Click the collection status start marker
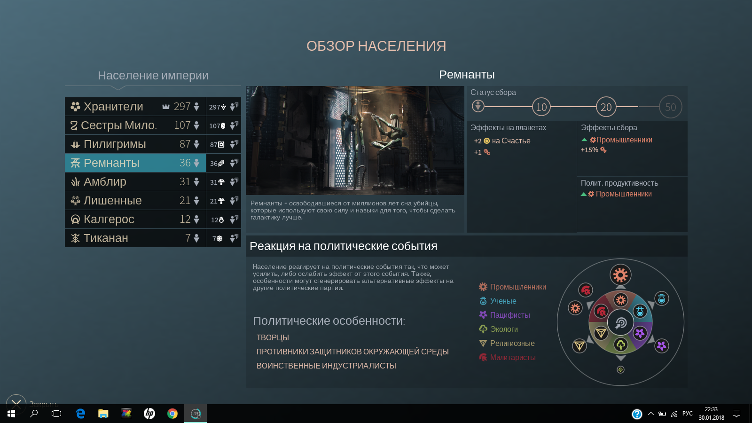Image resolution: width=752 pixels, height=423 pixels. pyautogui.click(x=478, y=106)
